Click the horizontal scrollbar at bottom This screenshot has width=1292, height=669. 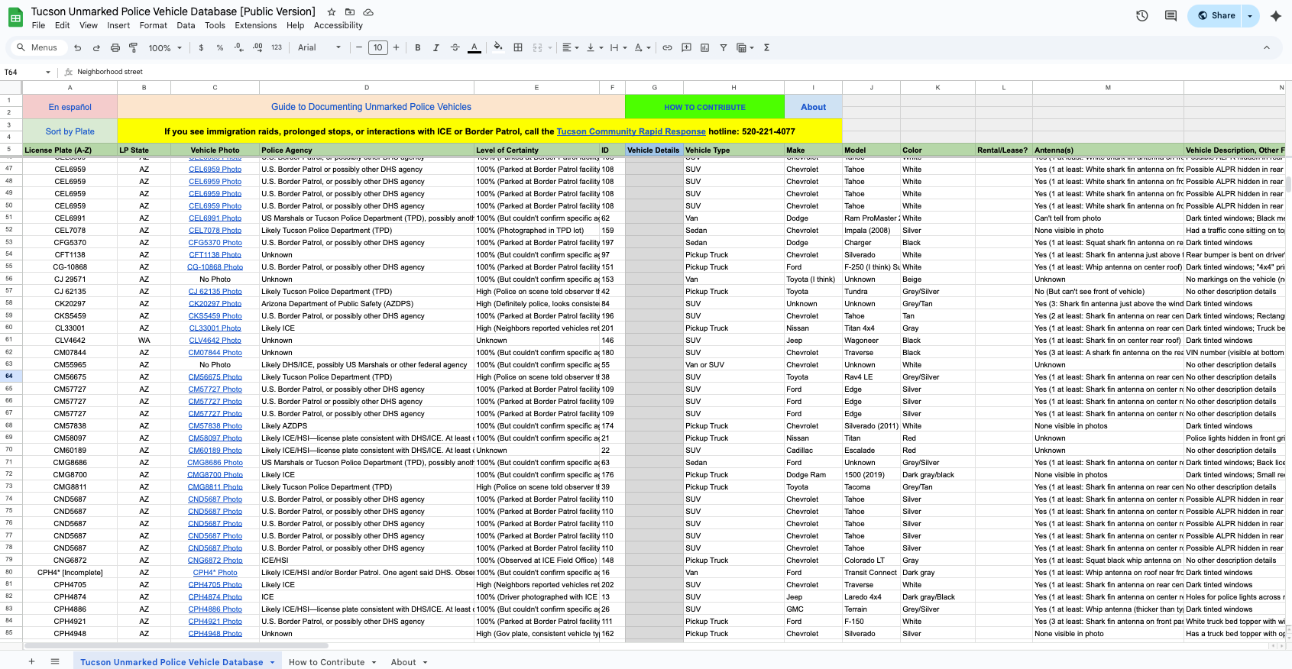click(176, 645)
